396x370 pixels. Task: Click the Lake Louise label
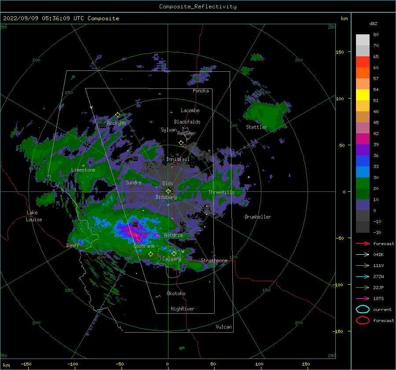point(34,216)
